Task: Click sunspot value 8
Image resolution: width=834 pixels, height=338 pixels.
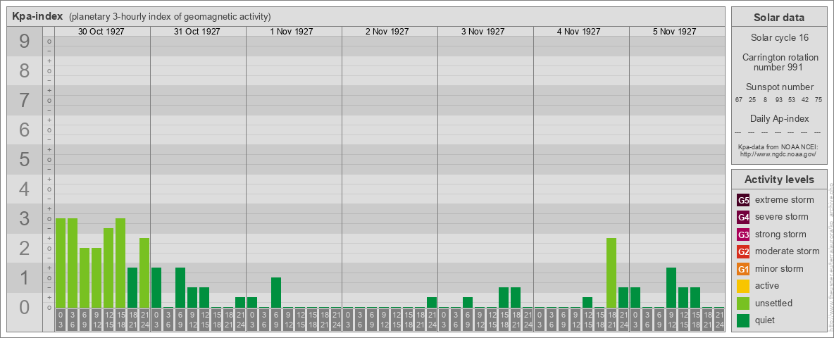Action: (765, 100)
